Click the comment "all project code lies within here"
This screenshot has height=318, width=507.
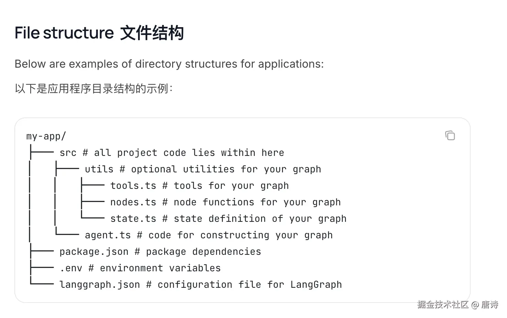(x=189, y=153)
